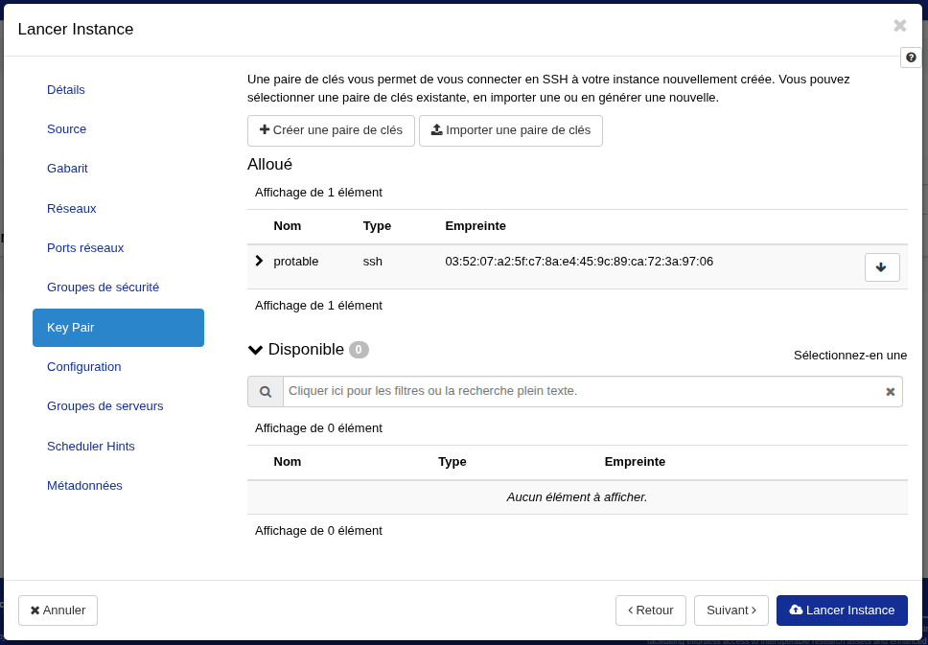Click Créer une paire de clés
Screen dimensions: 928x645
[x=331, y=130]
